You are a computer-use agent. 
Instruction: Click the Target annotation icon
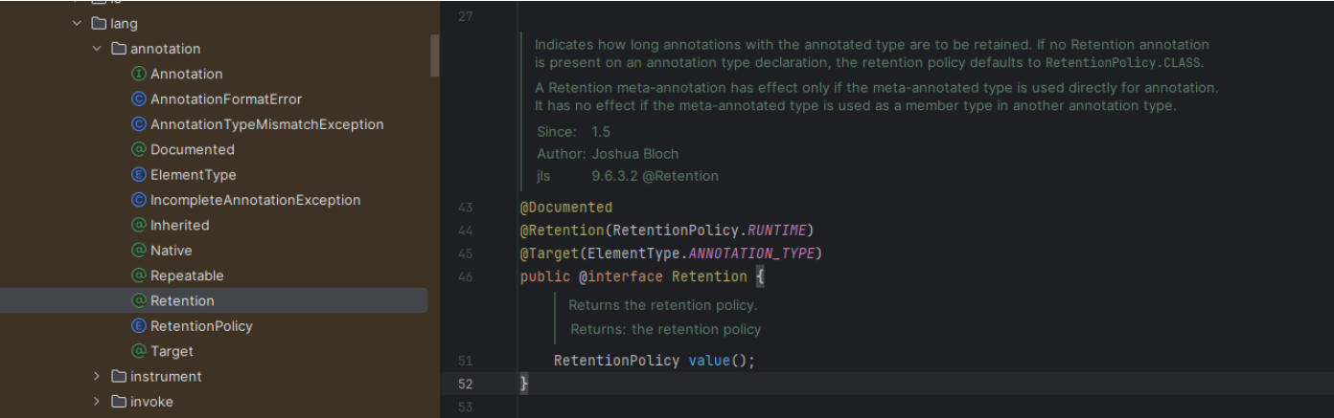click(x=138, y=351)
